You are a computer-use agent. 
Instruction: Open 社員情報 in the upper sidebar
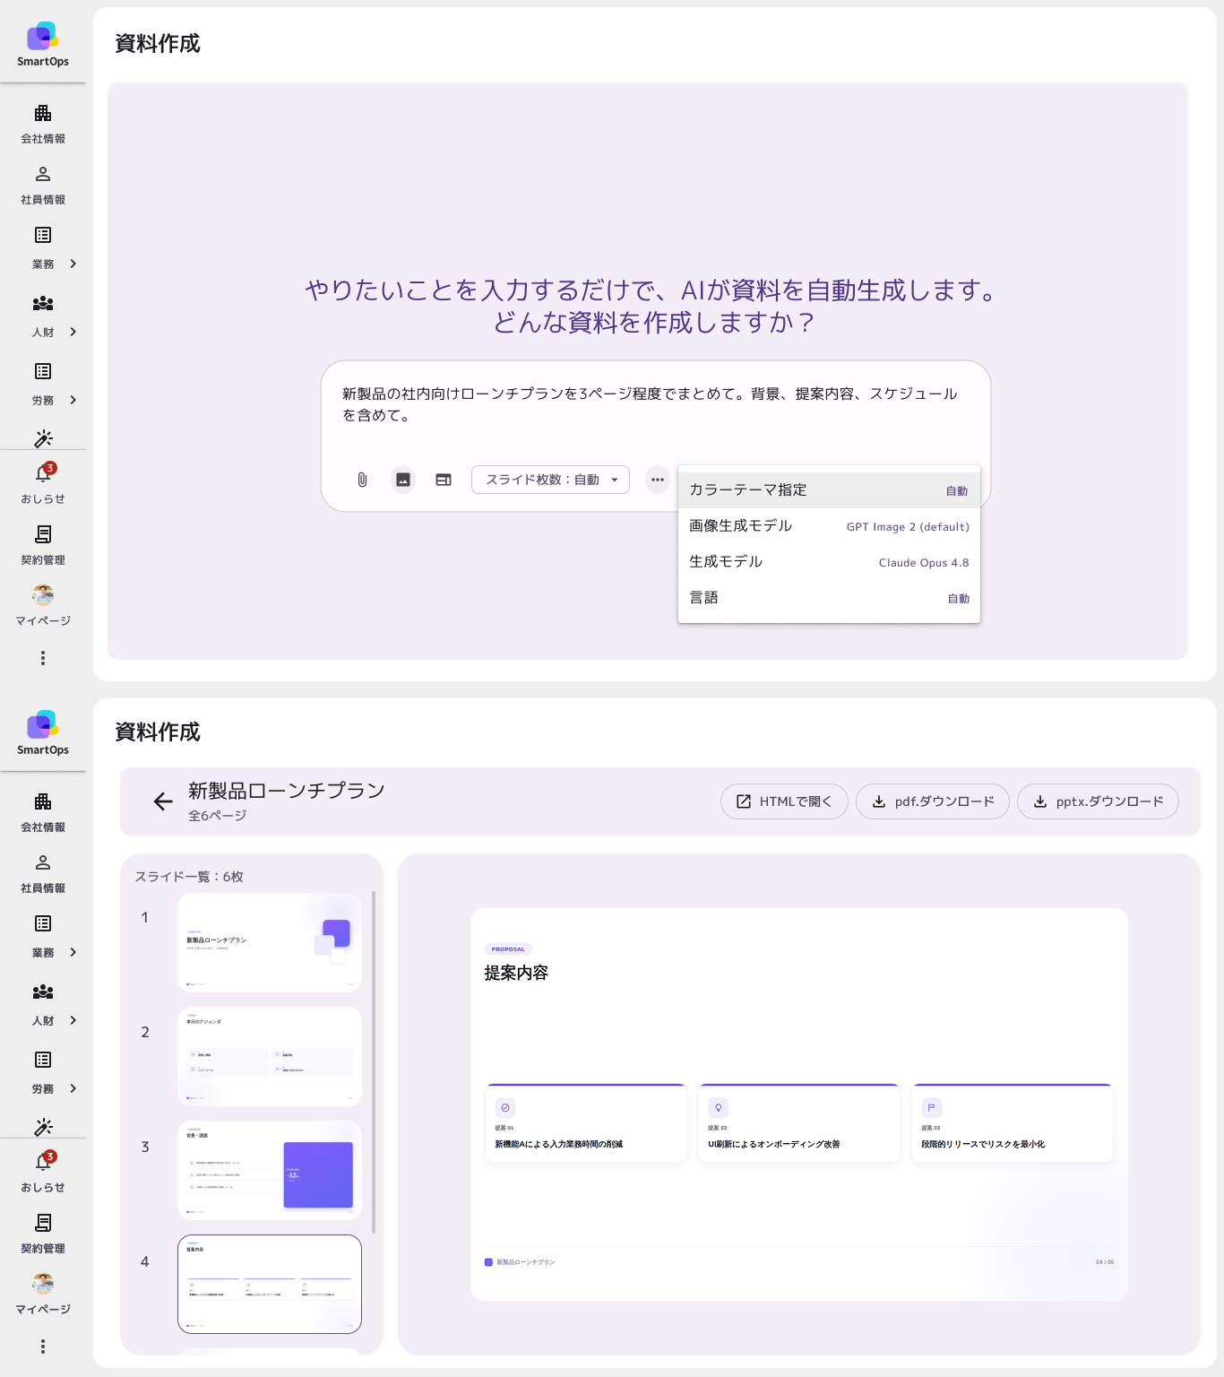[x=43, y=185]
